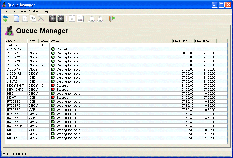Click the red stopped icon in the NIGHT row
Image resolution: width=233 pixels, height=158 pixels.
[x=53, y=98]
